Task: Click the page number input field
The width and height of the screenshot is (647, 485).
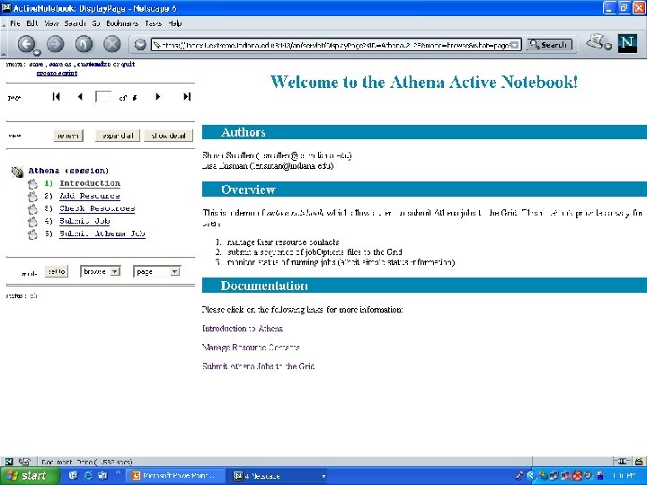Action: tap(103, 97)
